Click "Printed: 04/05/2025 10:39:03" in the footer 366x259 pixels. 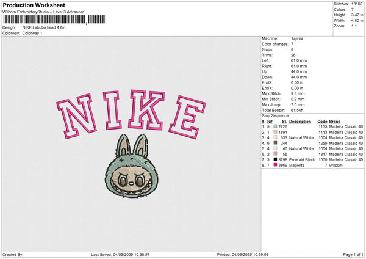click(243, 255)
